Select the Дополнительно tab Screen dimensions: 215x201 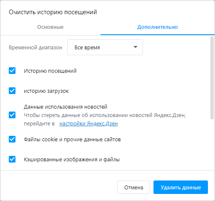pyautogui.click(x=157, y=27)
